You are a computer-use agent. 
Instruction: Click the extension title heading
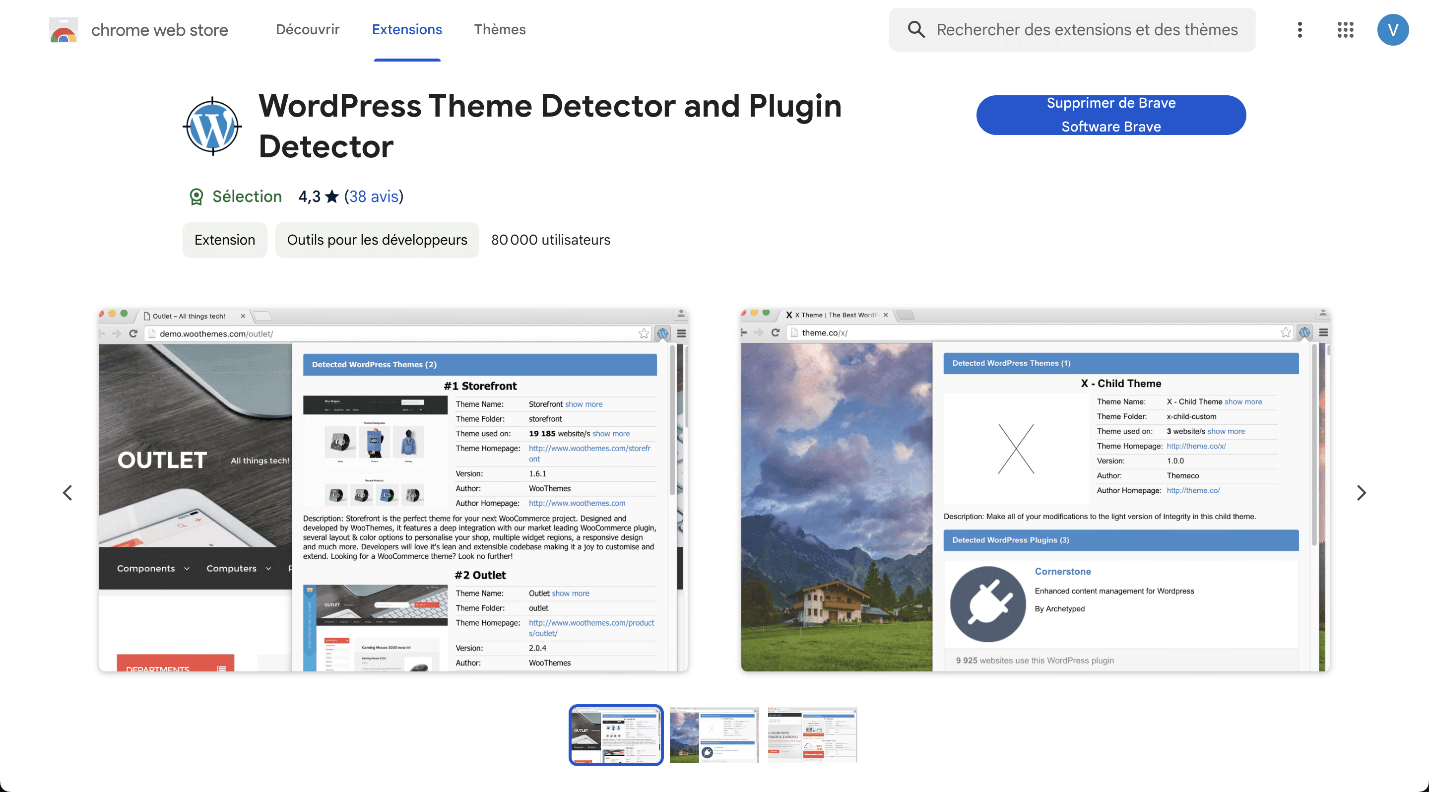(x=550, y=126)
